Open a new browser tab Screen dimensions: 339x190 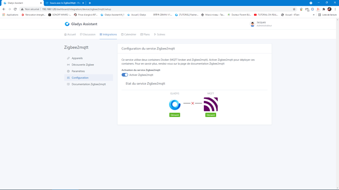point(90,3)
